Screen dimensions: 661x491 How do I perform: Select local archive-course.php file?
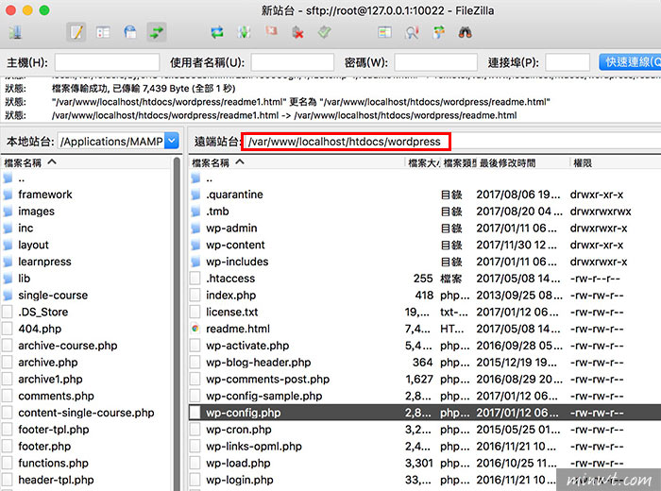[67, 346]
